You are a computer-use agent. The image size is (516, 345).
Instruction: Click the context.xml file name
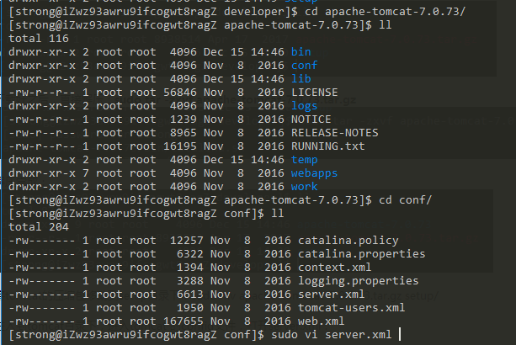click(x=335, y=268)
